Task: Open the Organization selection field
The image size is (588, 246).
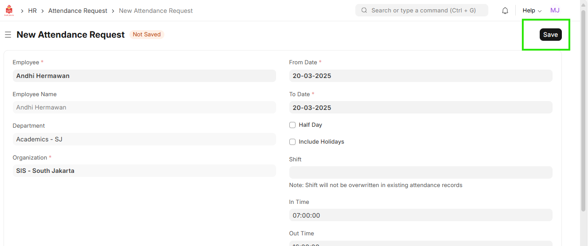Action: tap(144, 171)
